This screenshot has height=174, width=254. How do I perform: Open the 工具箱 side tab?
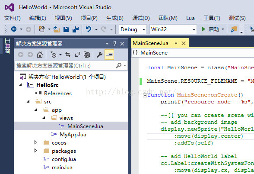coord(7,46)
